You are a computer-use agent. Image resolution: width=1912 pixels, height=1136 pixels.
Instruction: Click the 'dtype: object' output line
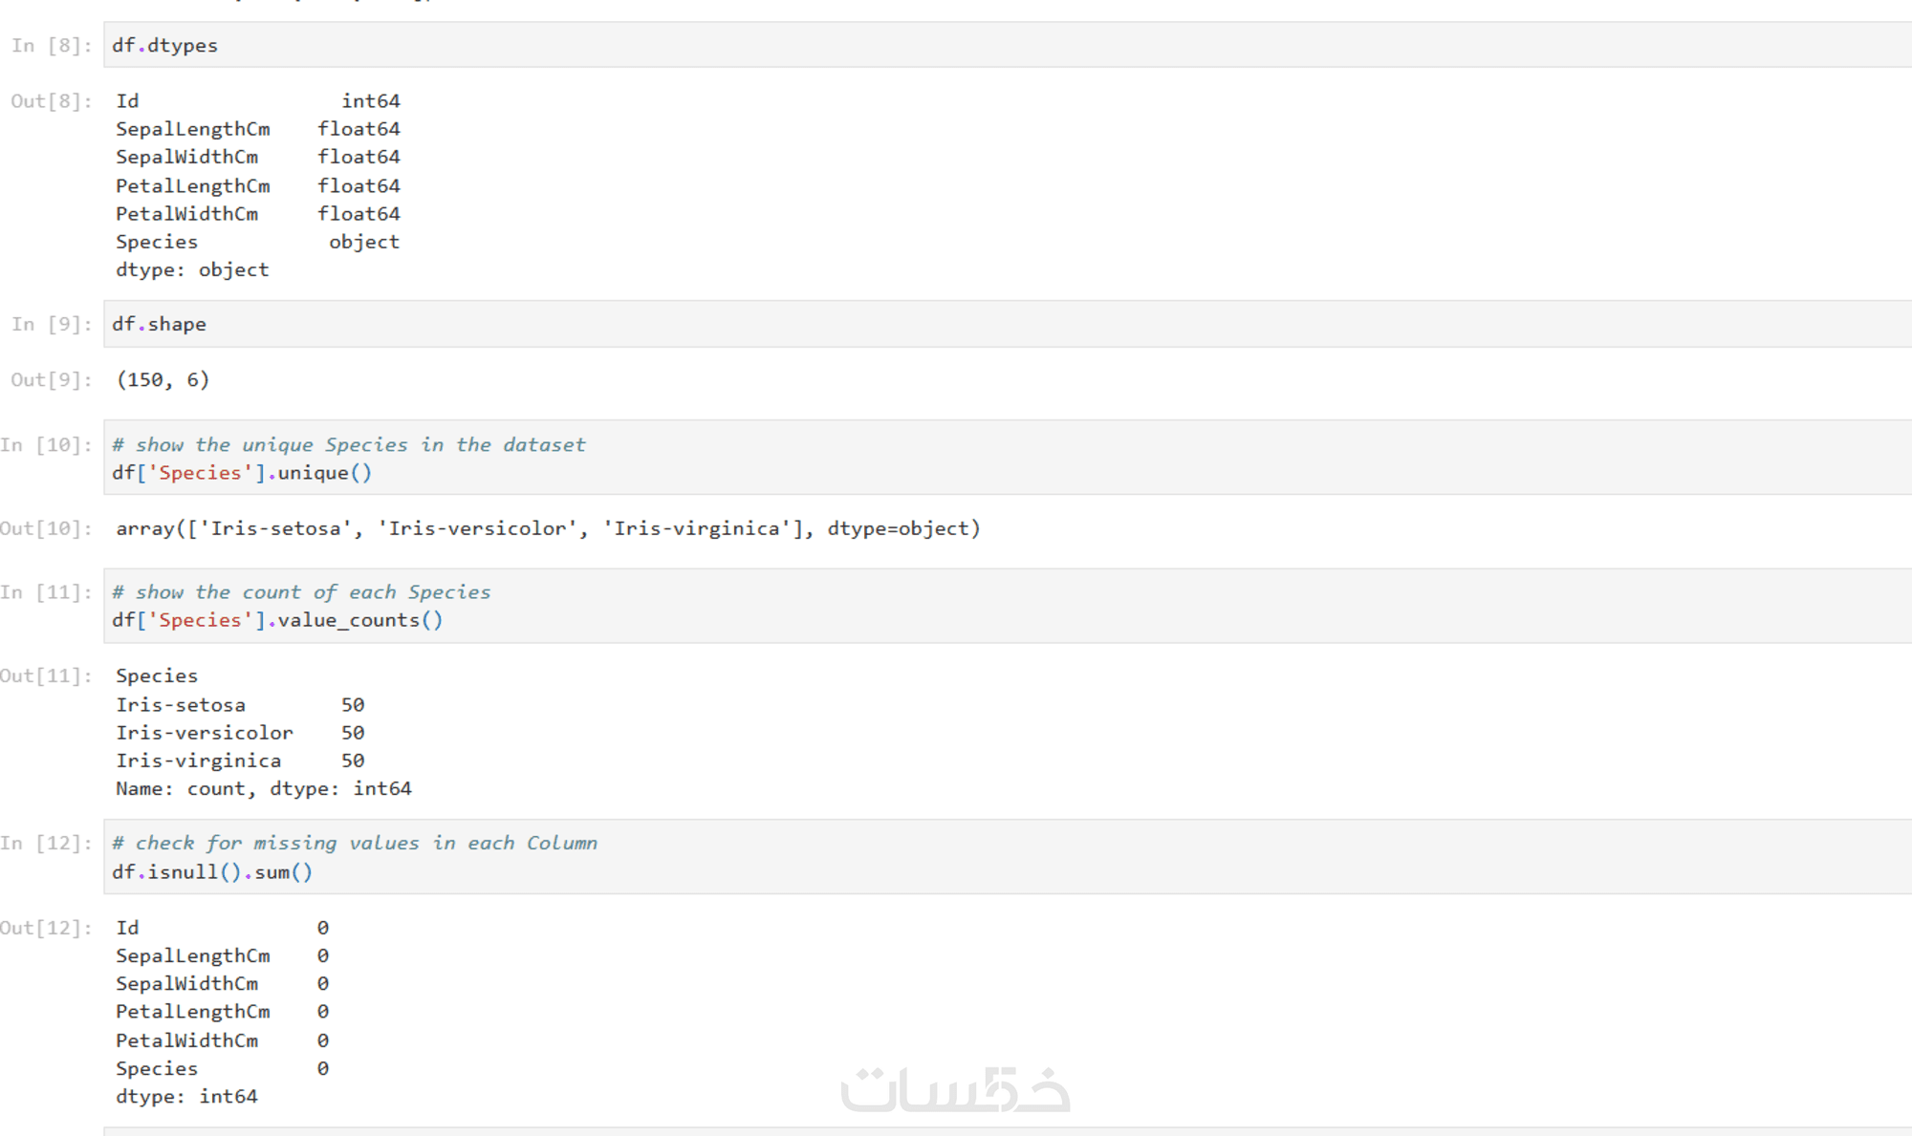[192, 269]
